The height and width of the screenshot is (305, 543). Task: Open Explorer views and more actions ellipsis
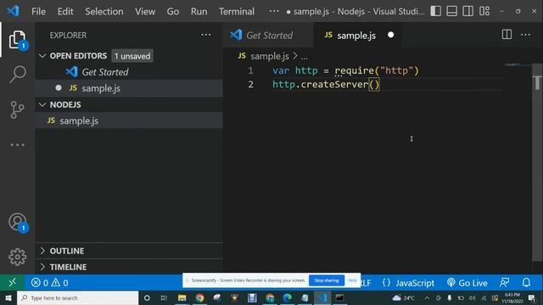pyautogui.click(x=205, y=35)
